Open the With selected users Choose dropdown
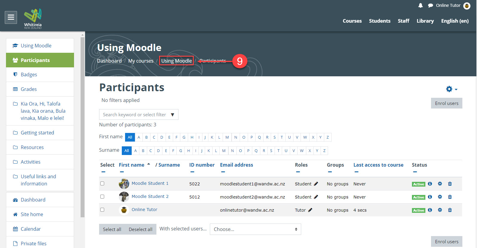 coord(256,229)
